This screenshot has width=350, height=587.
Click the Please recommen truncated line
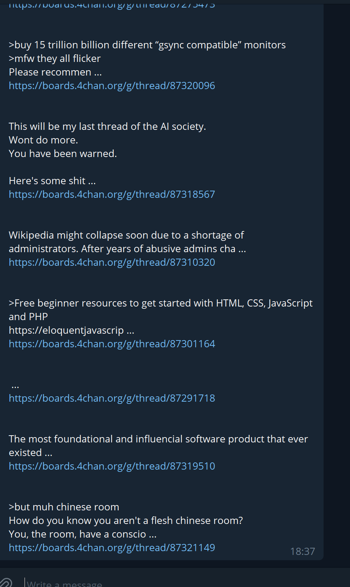coord(55,72)
